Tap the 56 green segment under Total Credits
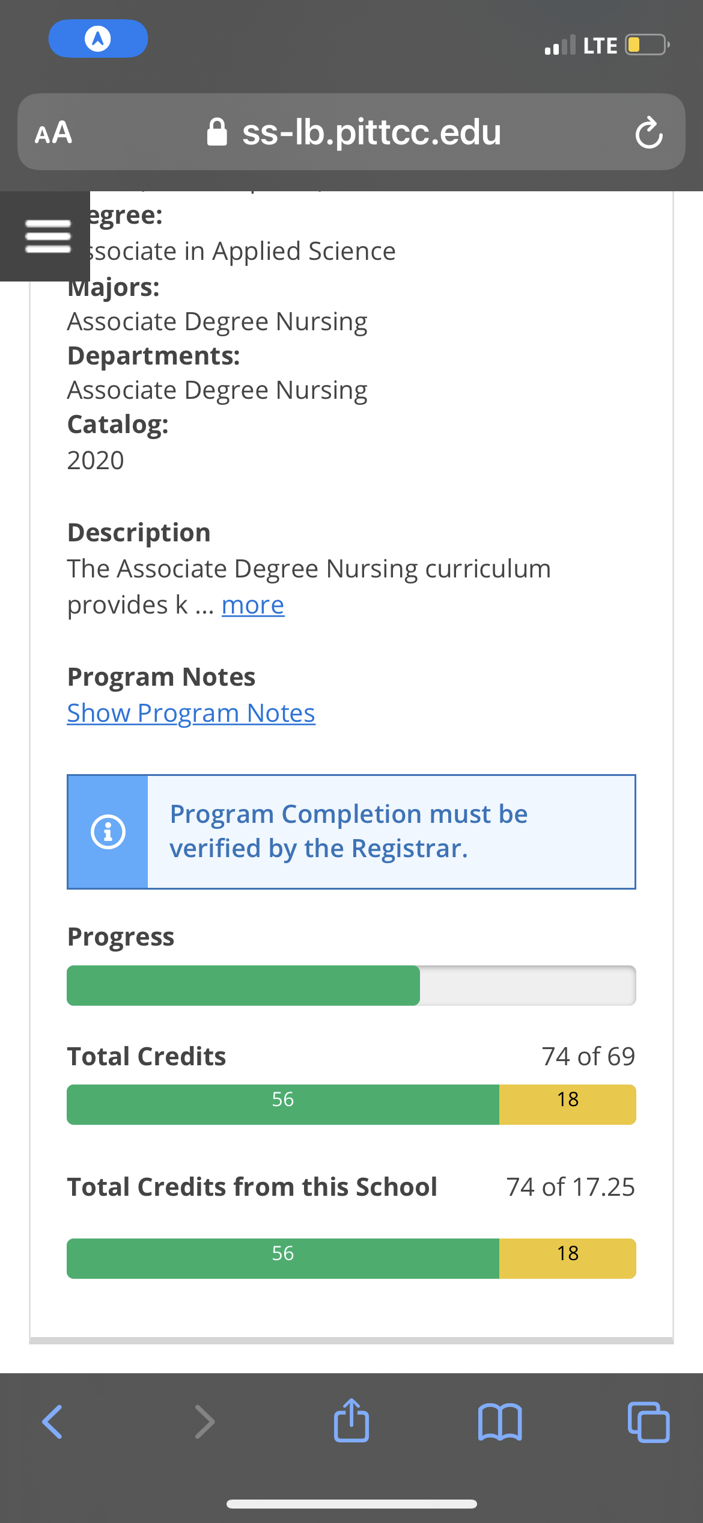This screenshot has width=703, height=1523. [x=283, y=1104]
